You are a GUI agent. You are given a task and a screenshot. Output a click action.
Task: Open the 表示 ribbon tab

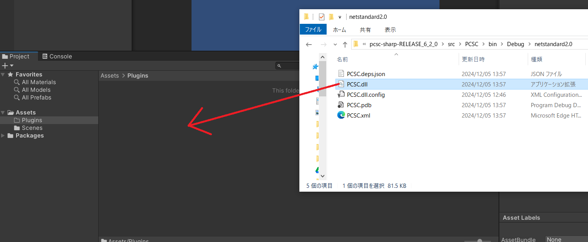[x=390, y=30]
